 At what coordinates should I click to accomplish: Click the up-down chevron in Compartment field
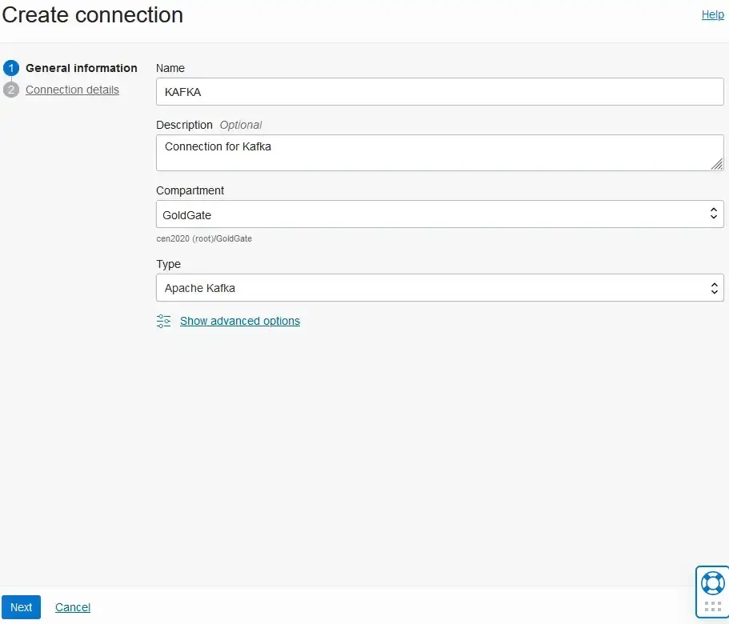714,214
